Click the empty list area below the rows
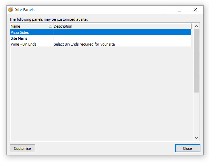This screenshot has width=209, height=164. pos(100,93)
